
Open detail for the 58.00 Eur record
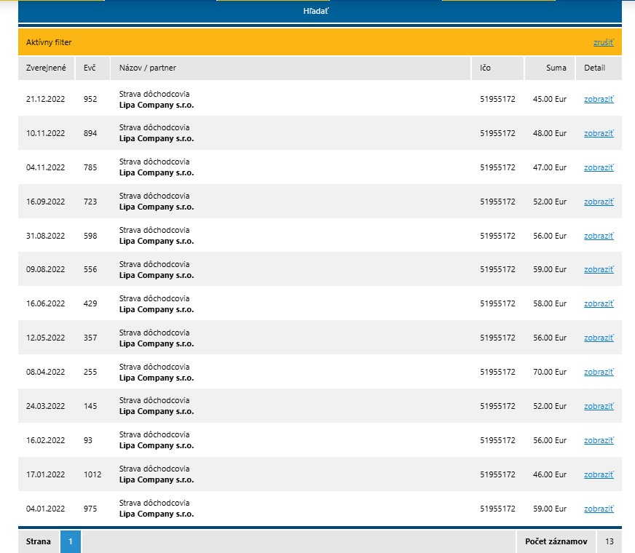599,304
